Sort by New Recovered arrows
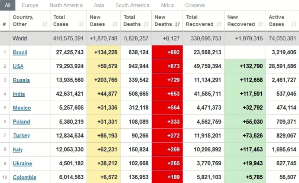 coord(261,24)
